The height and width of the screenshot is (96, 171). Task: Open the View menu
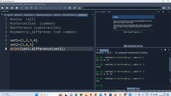(x=40, y=4)
